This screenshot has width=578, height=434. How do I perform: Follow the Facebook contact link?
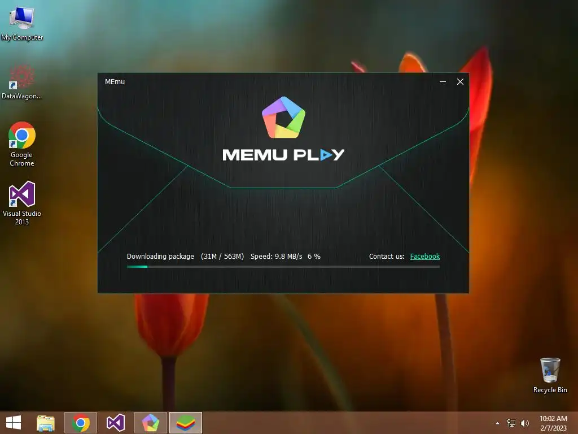[424, 256]
